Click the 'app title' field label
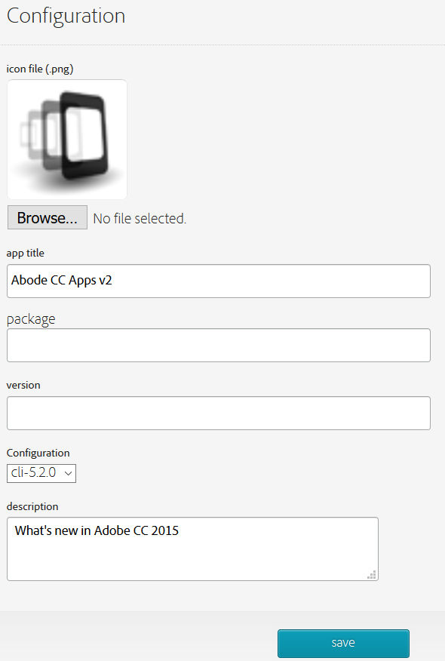The height and width of the screenshot is (661, 445). click(x=26, y=253)
